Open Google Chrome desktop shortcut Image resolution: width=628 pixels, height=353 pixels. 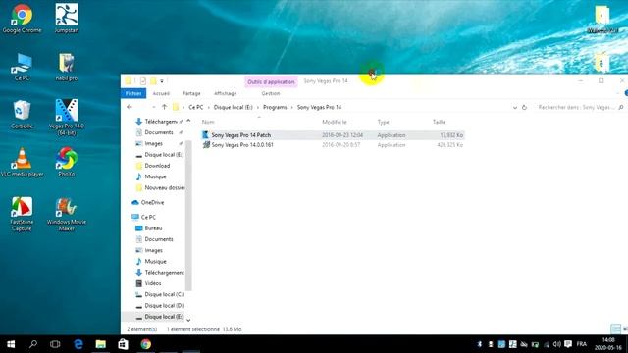pos(22,19)
